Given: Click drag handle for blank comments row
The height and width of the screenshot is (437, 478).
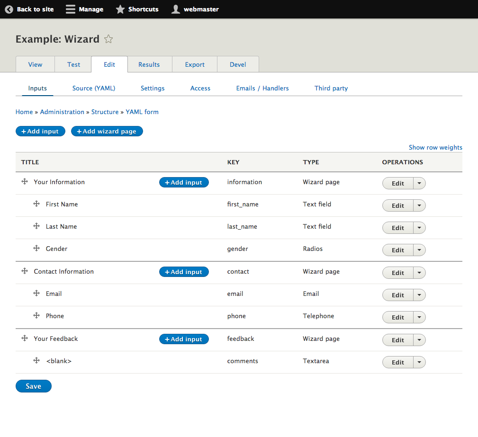Looking at the screenshot, I should [36, 360].
